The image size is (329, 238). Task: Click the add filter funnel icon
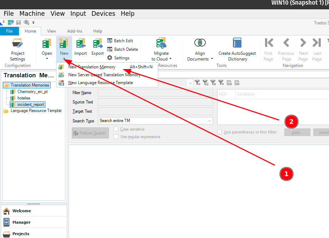coord(198,83)
